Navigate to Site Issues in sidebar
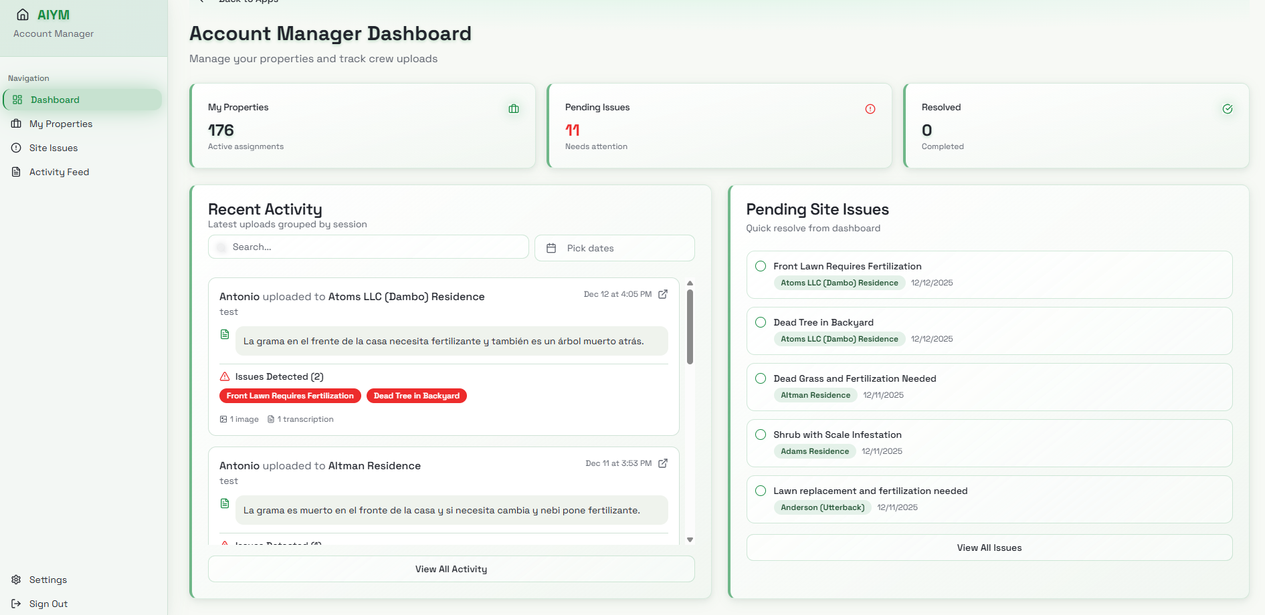Screen dimensions: 1265x615 click(x=54, y=148)
